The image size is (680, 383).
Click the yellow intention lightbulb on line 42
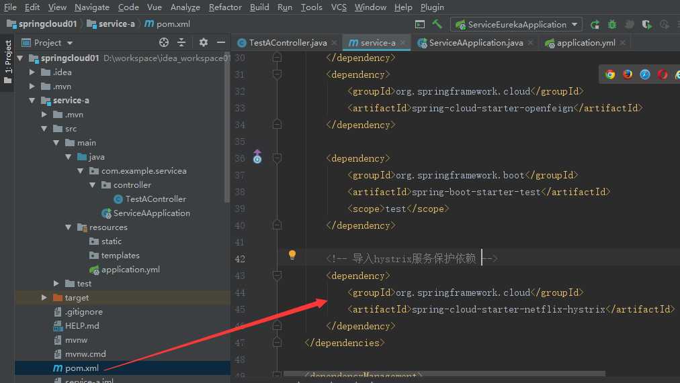(292, 254)
